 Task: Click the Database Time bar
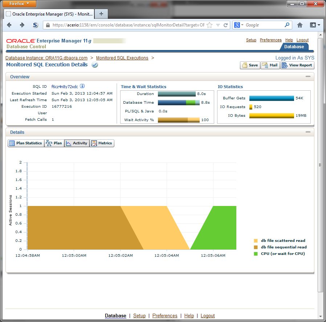tap(179, 103)
